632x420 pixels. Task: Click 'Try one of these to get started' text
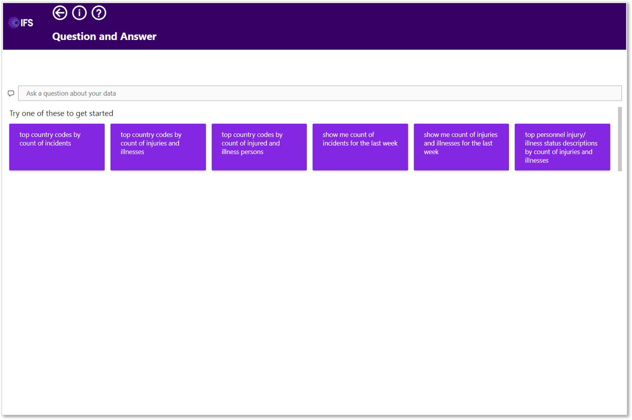click(x=61, y=113)
